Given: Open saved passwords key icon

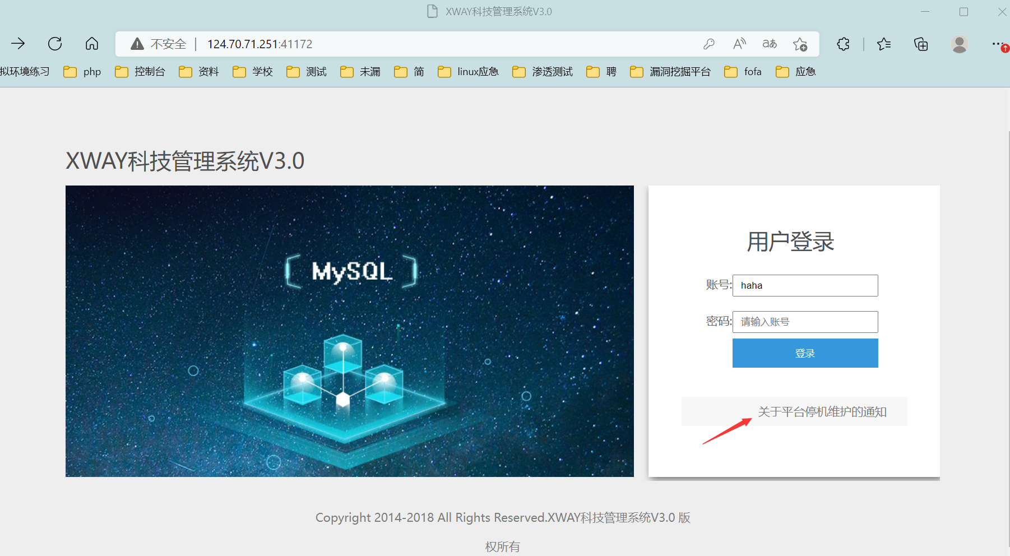Looking at the screenshot, I should 709,44.
